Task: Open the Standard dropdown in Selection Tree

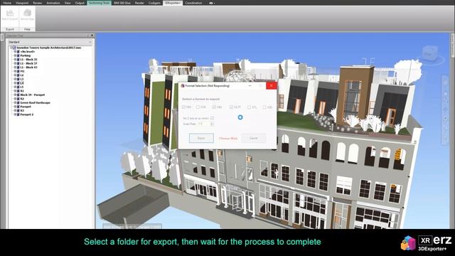Action: (x=50, y=42)
